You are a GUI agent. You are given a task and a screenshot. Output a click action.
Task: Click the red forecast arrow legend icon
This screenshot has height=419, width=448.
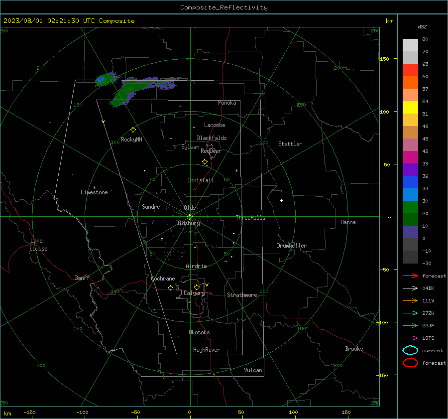tap(410, 276)
